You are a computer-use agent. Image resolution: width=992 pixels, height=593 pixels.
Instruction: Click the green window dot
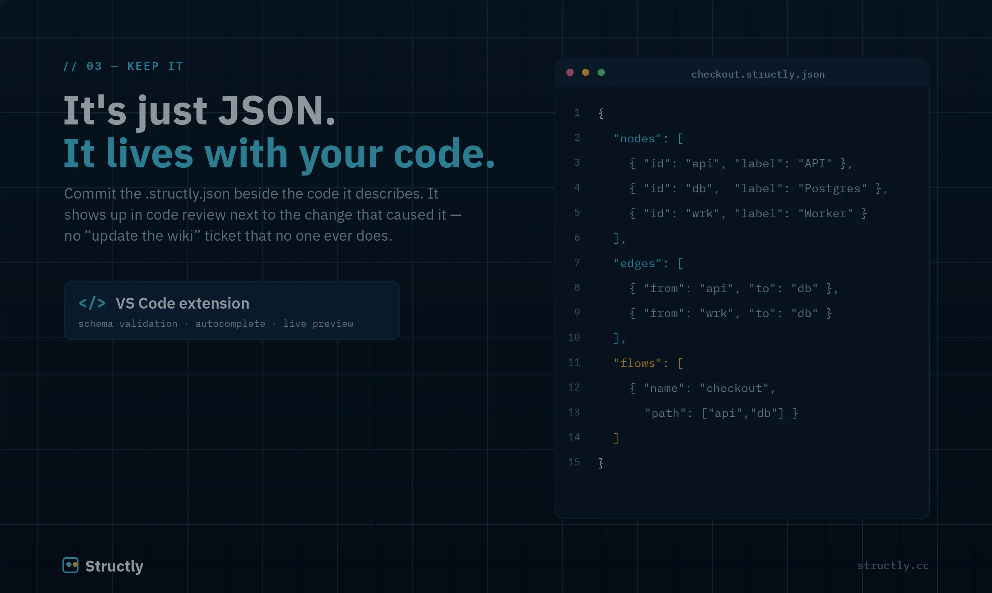coord(601,72)
